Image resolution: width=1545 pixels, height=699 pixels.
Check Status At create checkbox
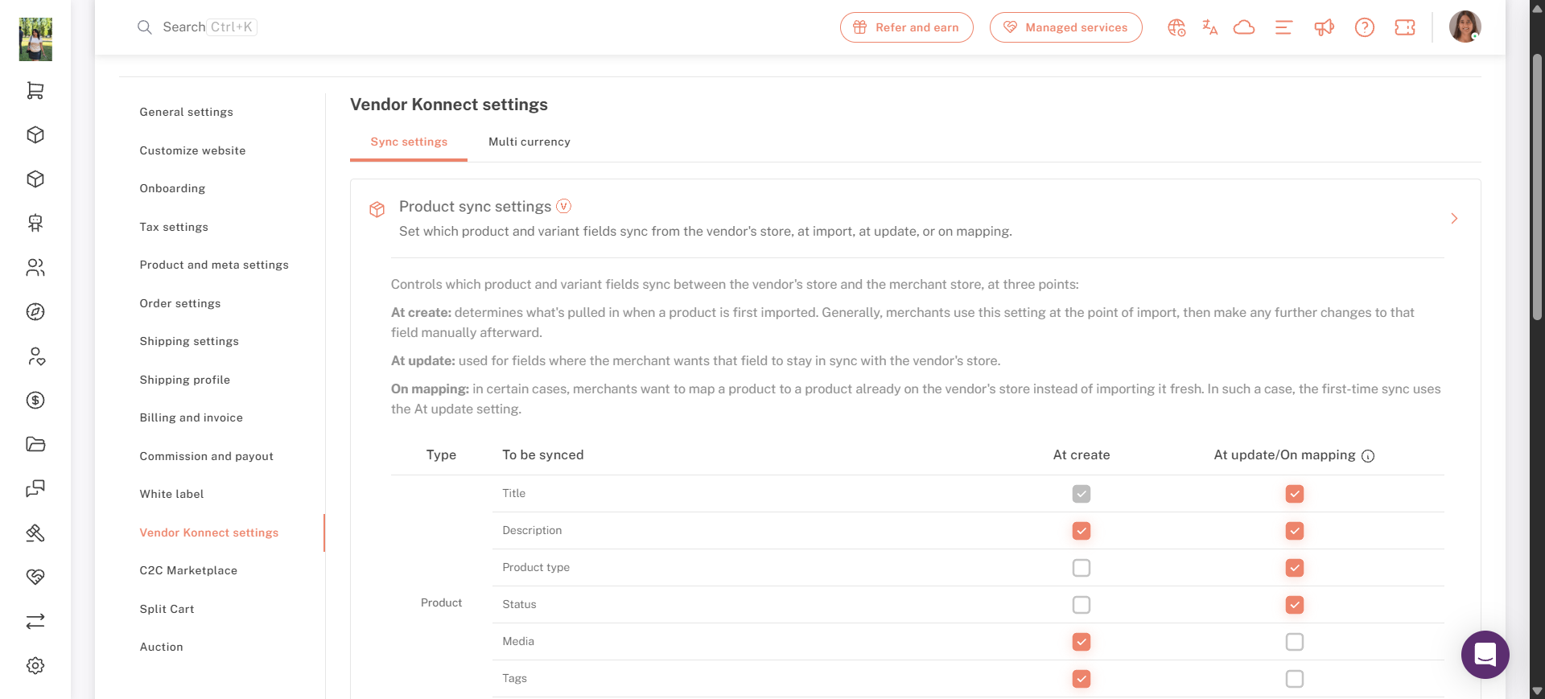click(x=1081, y=605)
